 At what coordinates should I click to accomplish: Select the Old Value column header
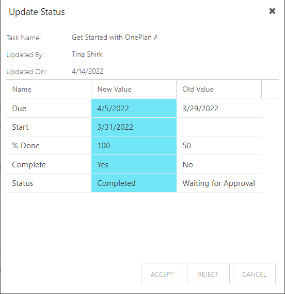click(219, 89)
